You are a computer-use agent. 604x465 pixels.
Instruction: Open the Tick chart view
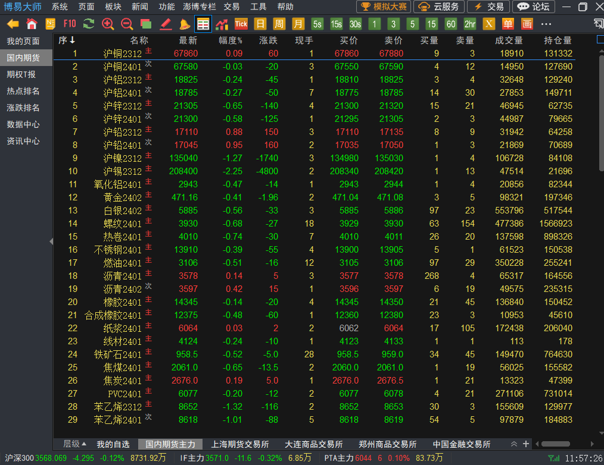point(241,24)
